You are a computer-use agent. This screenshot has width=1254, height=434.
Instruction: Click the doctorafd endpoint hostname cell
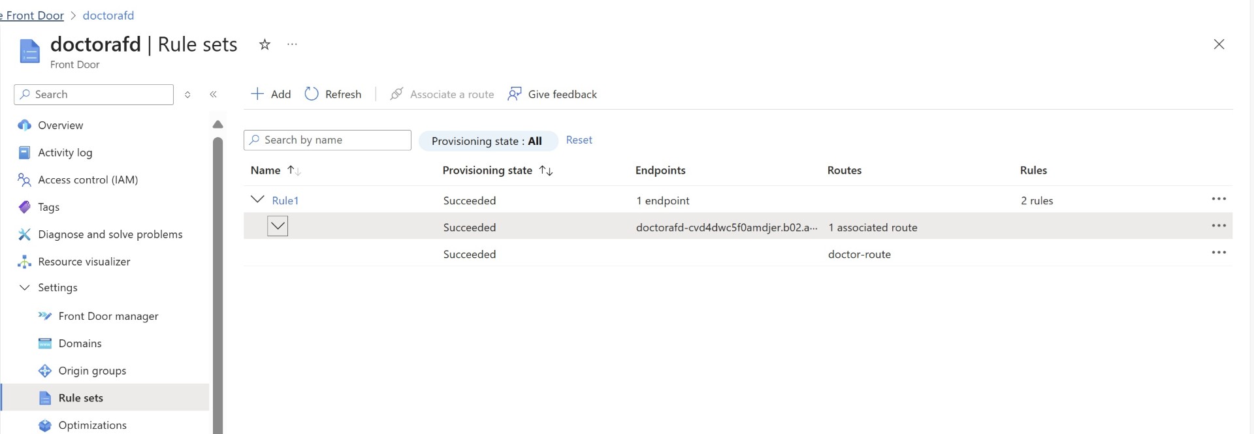click(x=727, y=228)
